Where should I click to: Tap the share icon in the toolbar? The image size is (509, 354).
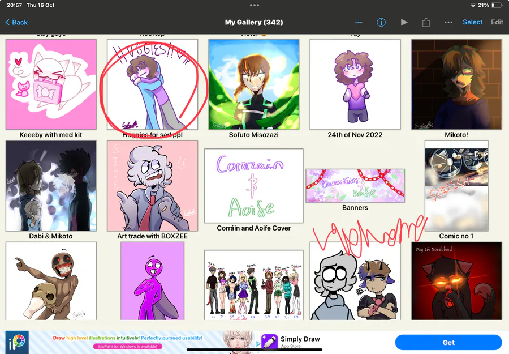(426, 22)
